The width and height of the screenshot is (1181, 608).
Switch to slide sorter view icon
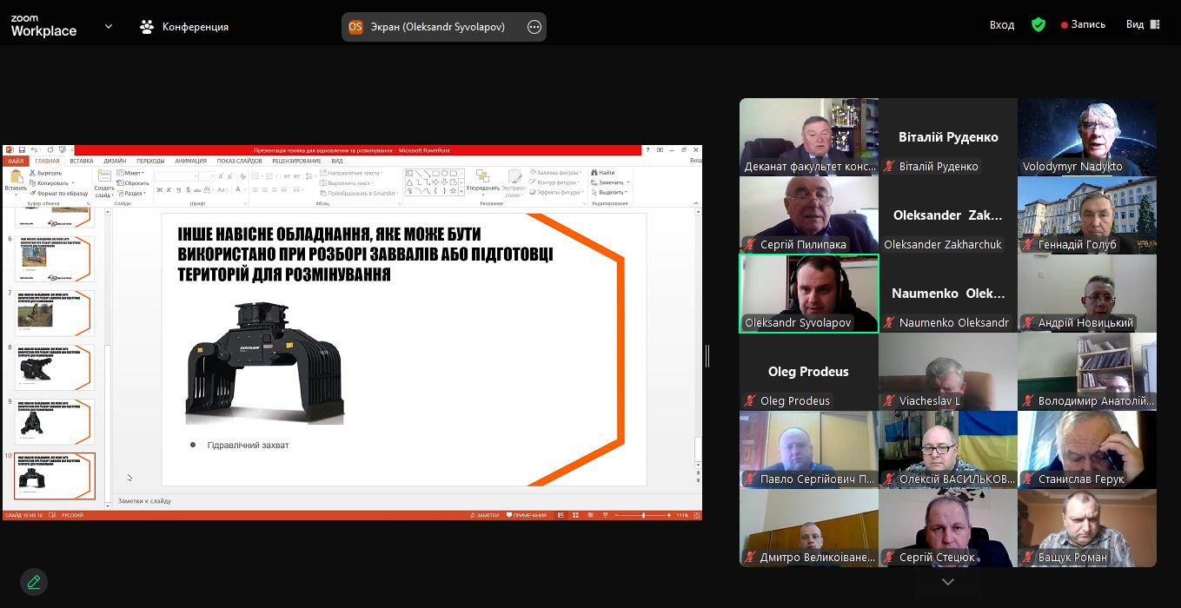point(575,515)
